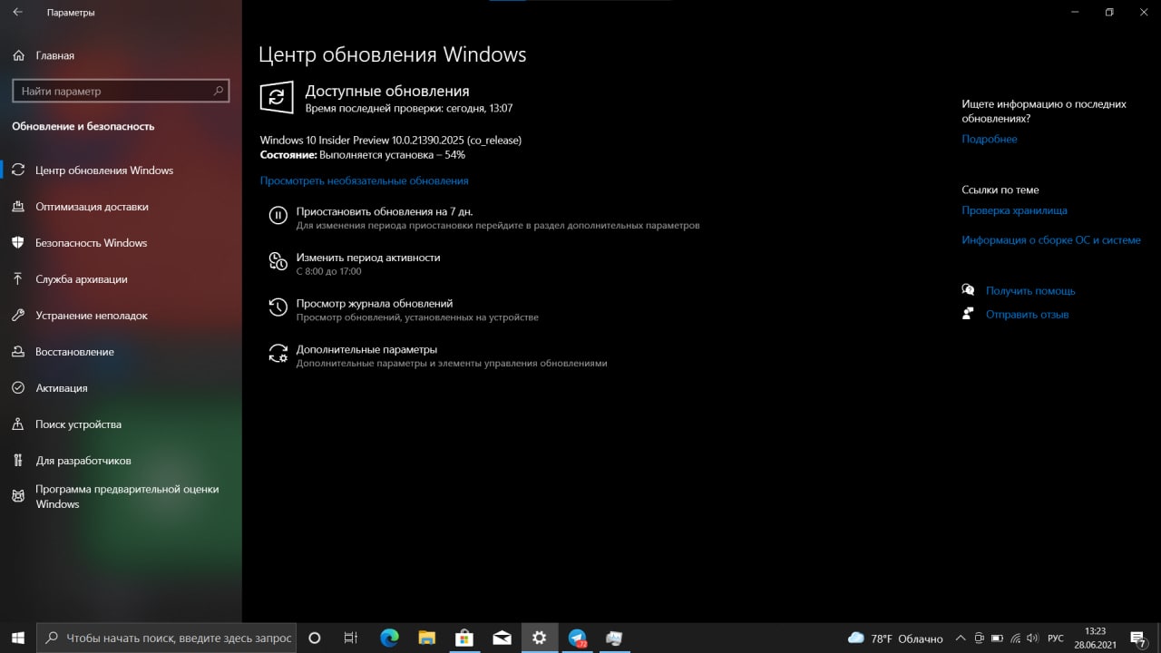This screenshot has height=653, width=1161.
Task: Open Для разработчиков section
Action: point(121,460)
